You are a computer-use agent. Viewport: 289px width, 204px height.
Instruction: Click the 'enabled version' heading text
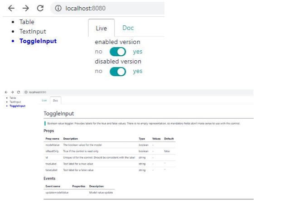pyautogui.click(x=117, y=42)
